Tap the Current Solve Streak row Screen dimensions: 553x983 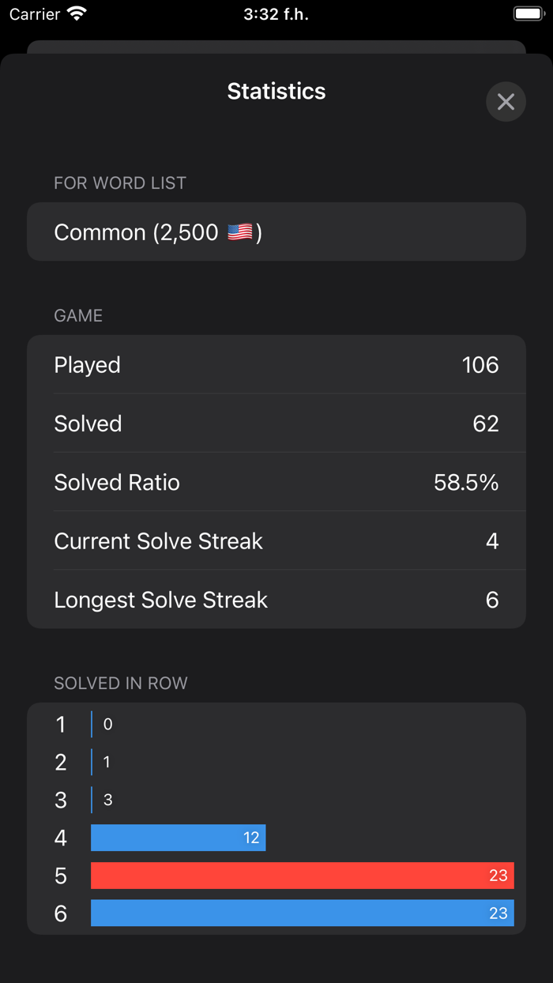tap(276, 541)
